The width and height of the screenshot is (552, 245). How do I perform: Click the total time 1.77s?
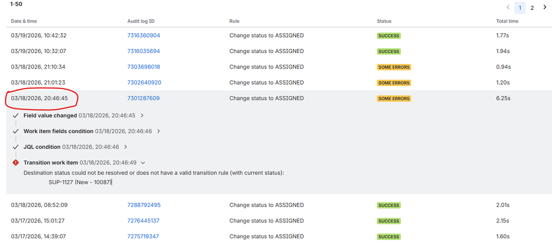click(x=503, y=35)
